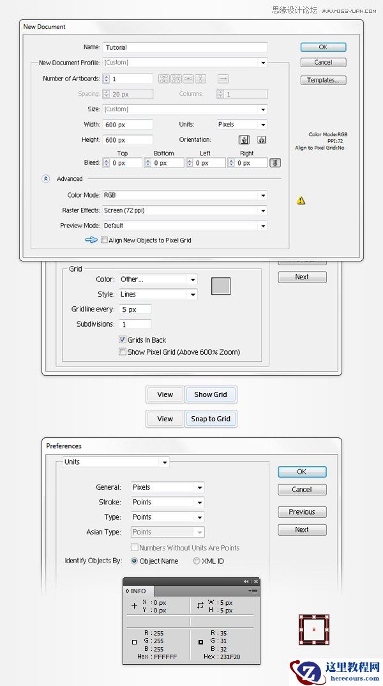Open Asian Type units dropdown
The image size is (383, 686).
coord(168,532)
